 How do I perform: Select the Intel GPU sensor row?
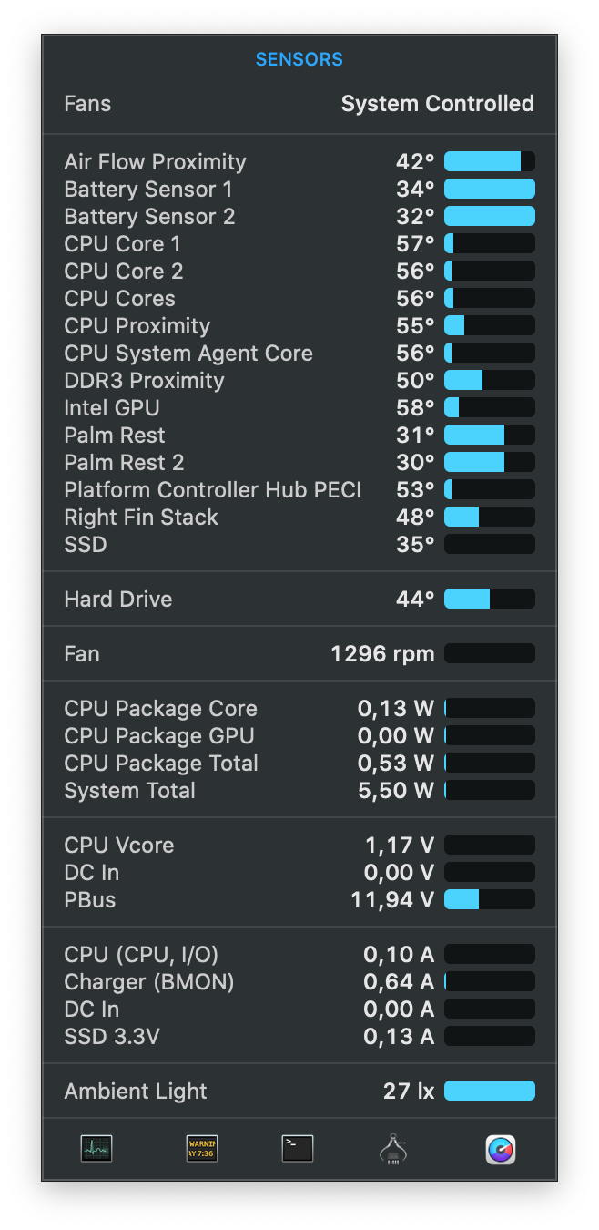click(299, 408)
